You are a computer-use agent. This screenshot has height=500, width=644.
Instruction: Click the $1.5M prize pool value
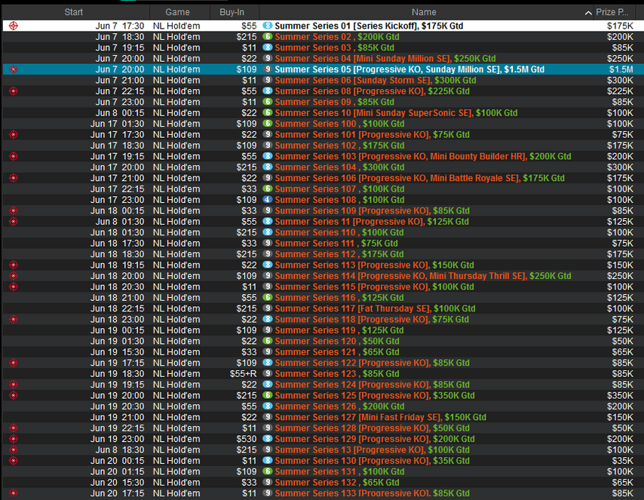pyautogui.click(x=621, y=69)
